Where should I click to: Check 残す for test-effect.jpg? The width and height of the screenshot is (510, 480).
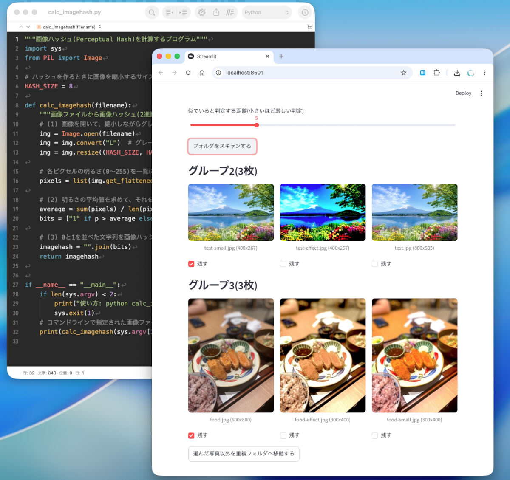coord(283,264)
